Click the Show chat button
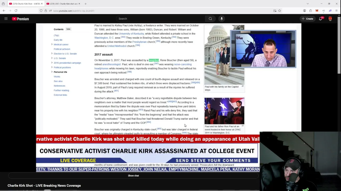The width and height of the screenshot is (341, 191). (133, 176)
